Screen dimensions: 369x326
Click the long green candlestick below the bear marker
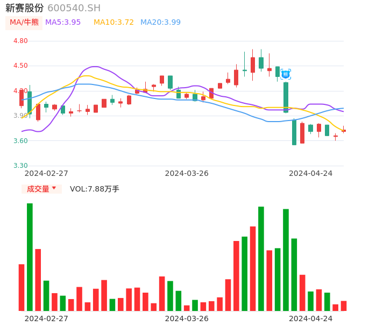(x=286, y=97)
